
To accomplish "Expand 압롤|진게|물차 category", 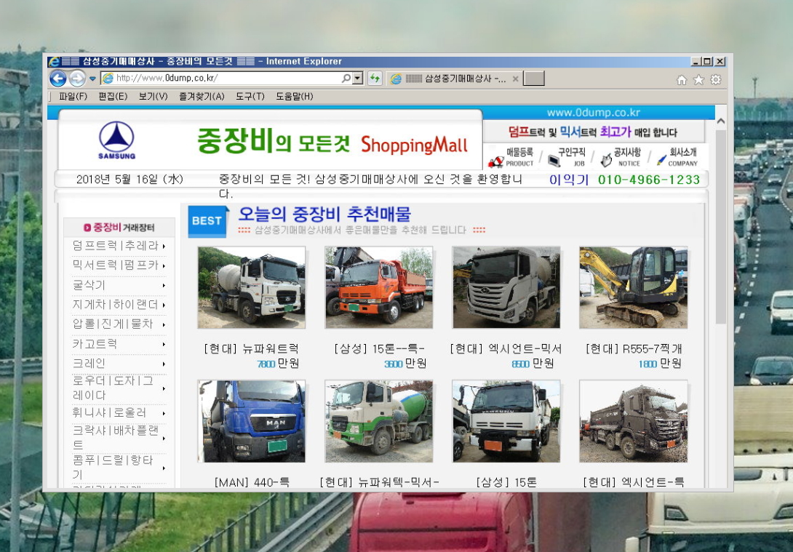I will (119, 324).
